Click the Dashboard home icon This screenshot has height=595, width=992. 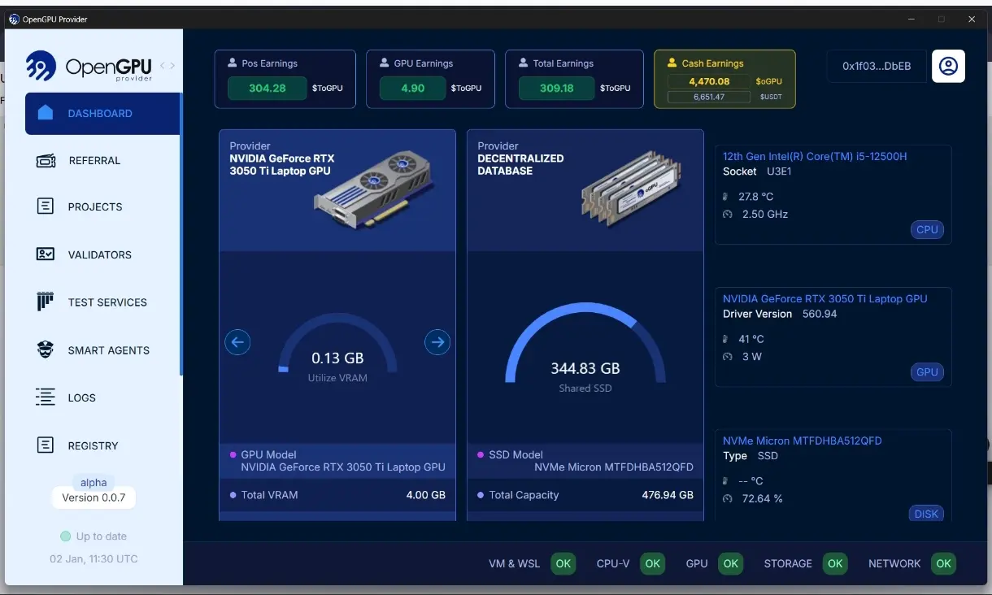(x=46, y=113)
